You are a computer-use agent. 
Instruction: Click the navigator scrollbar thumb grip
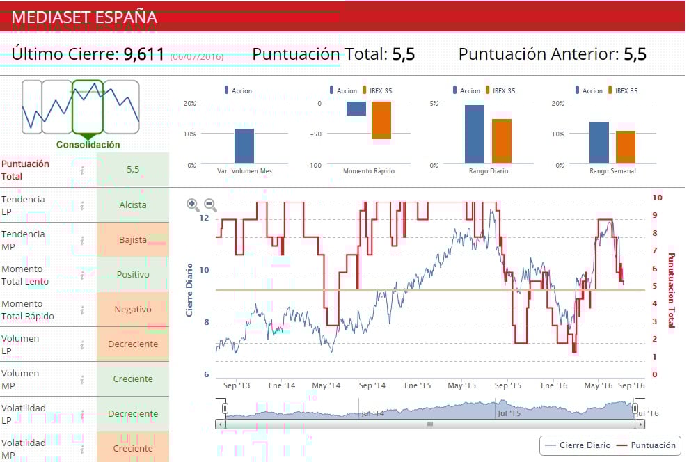(x=430, y=424)
